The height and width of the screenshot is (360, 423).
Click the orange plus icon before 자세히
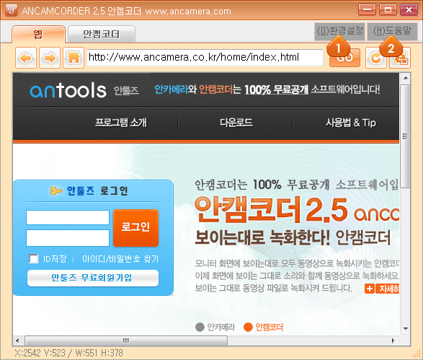click(x=370, y=289)
